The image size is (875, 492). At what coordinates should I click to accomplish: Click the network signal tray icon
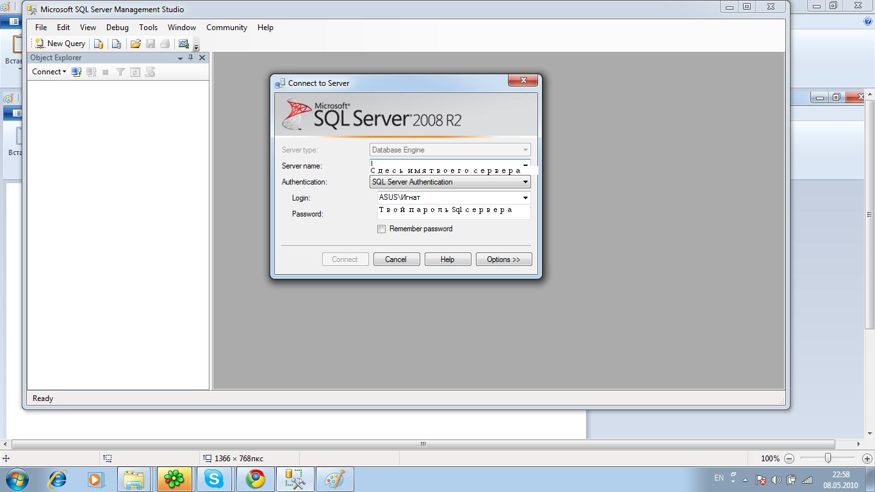tap(807, 480)
